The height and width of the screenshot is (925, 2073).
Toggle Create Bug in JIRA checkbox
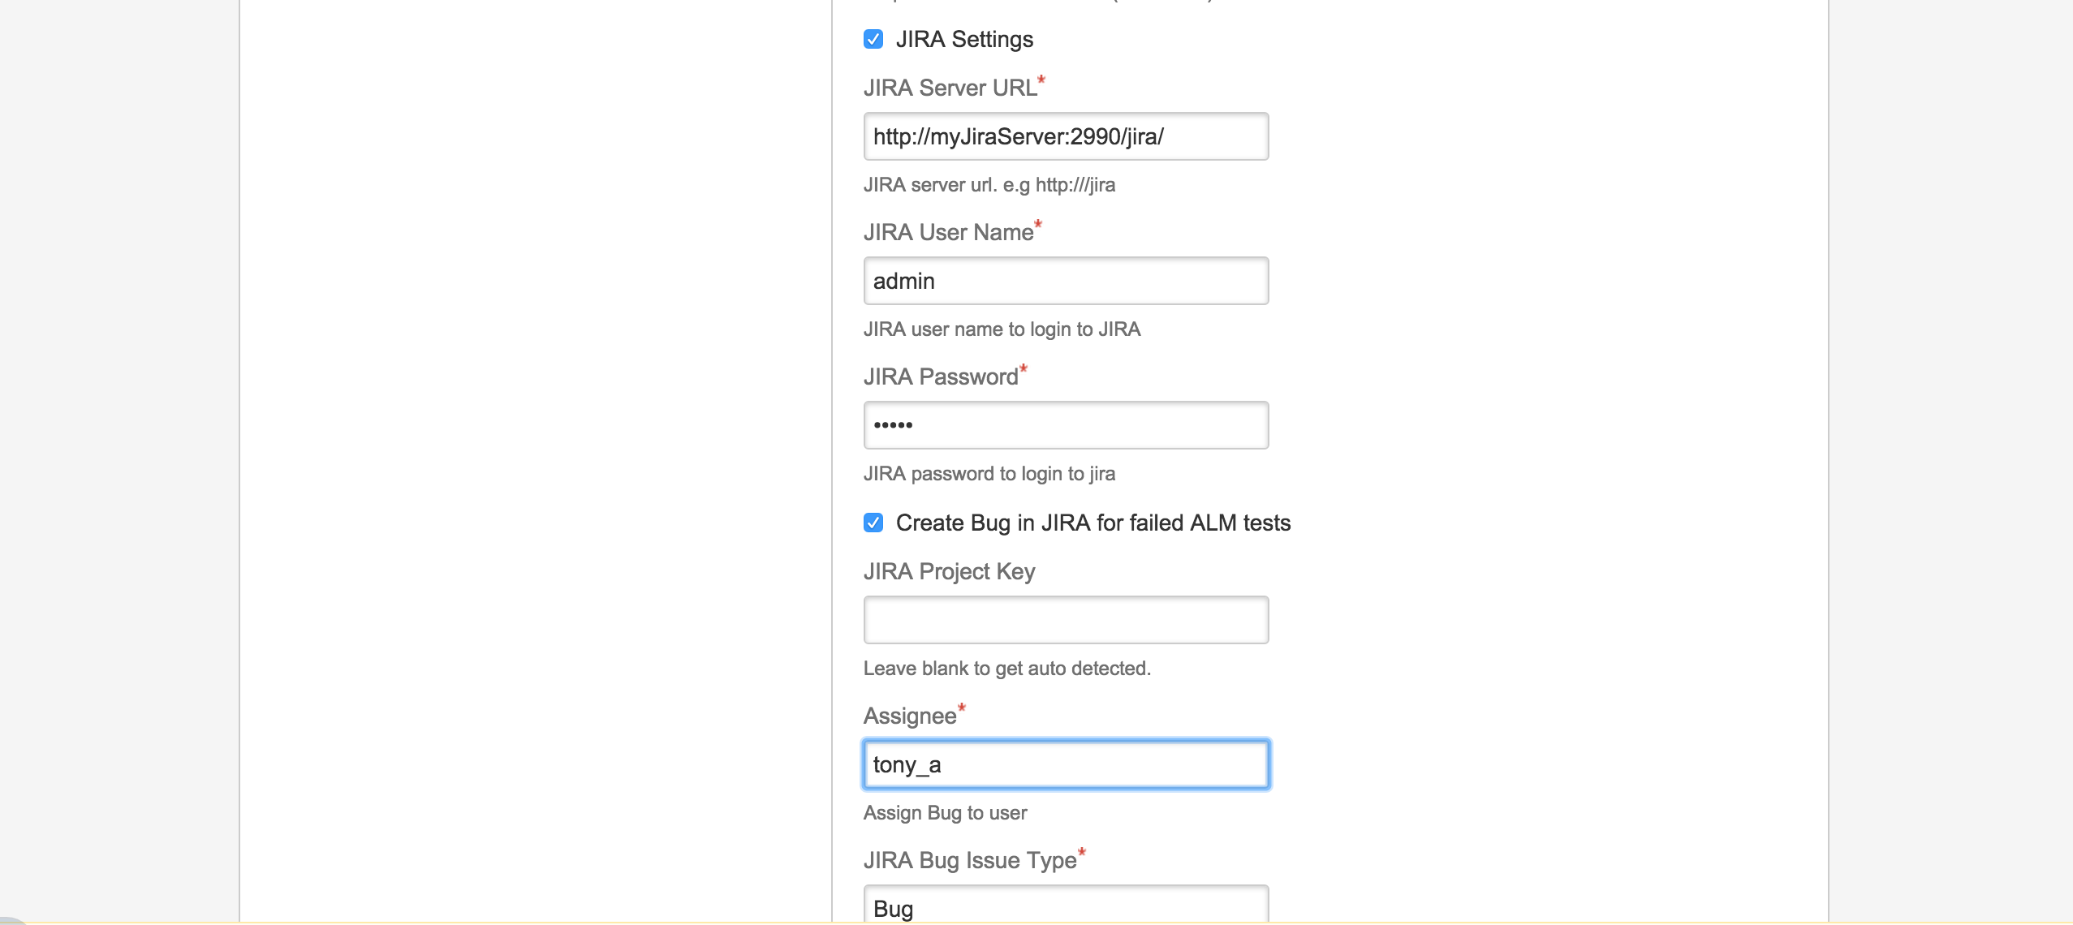click(x=873, y=523)
